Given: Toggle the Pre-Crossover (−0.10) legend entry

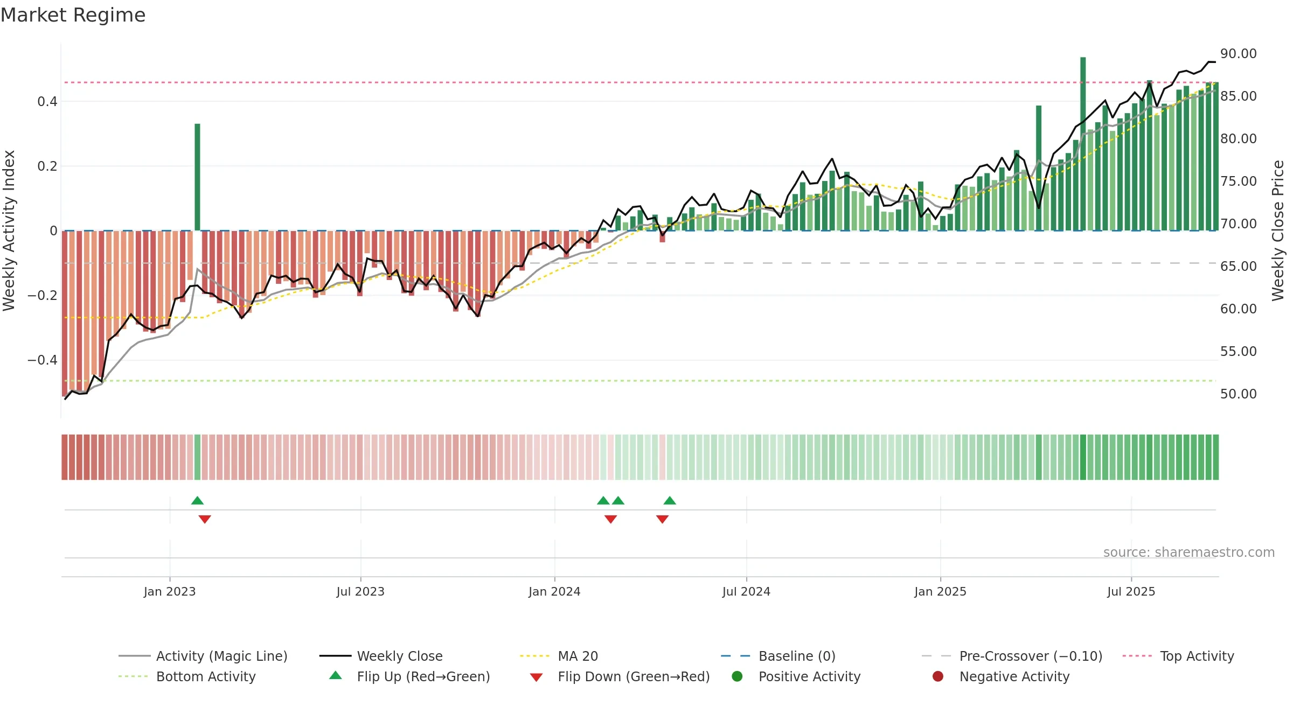Looking at the screenshot, I should pos(1012,656).
